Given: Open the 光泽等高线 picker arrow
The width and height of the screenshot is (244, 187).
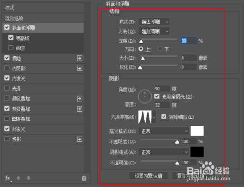Looking at the screenshot, I should click(154, 117).
